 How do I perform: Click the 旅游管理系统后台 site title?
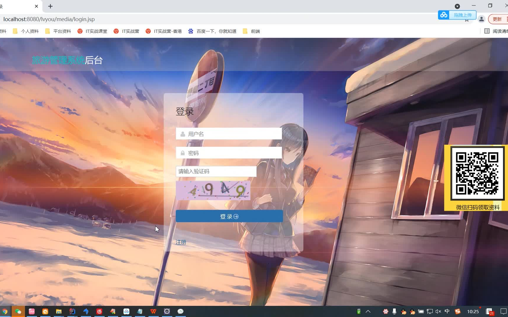[x=67, y=60]
